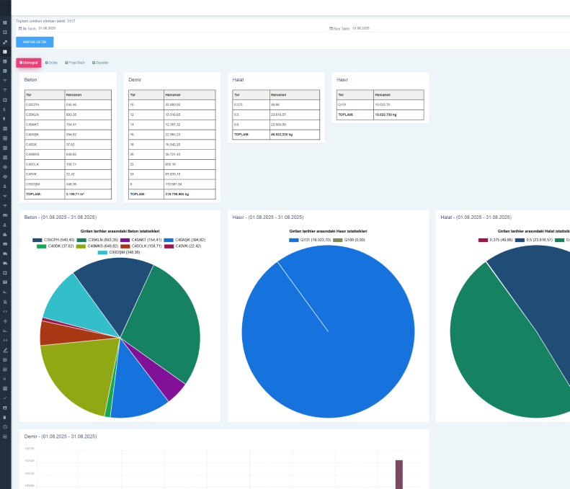Switch to the Detay tab
Screen dimensions: 570x489
point(51,63)
